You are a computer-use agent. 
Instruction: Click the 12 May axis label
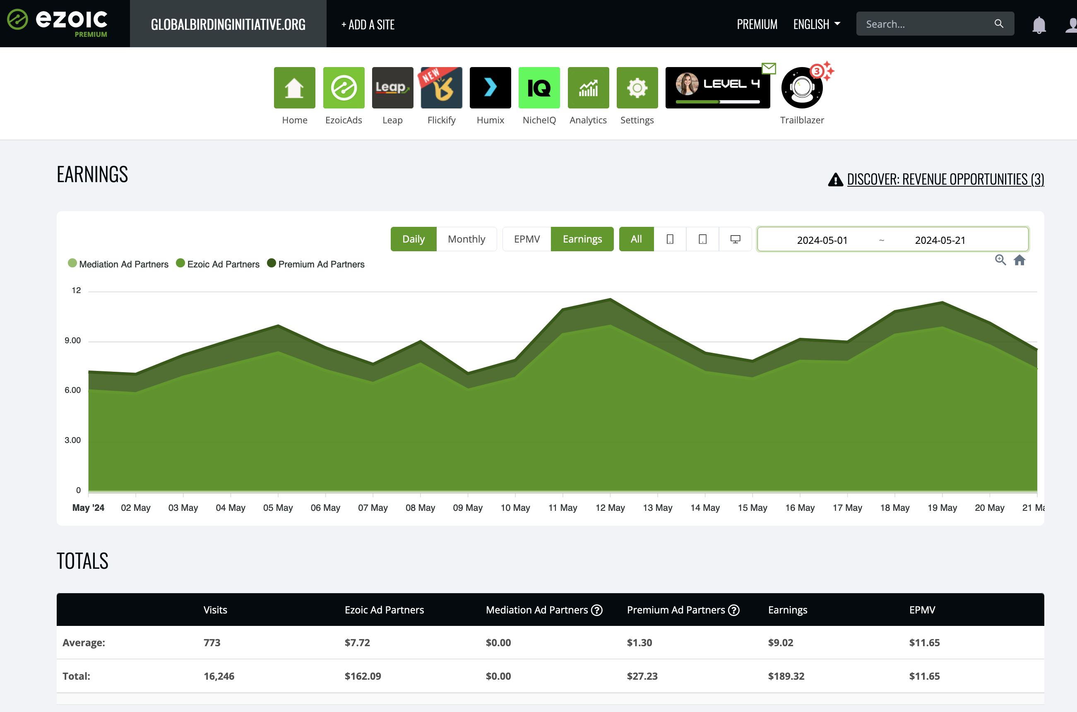[610, 508]
